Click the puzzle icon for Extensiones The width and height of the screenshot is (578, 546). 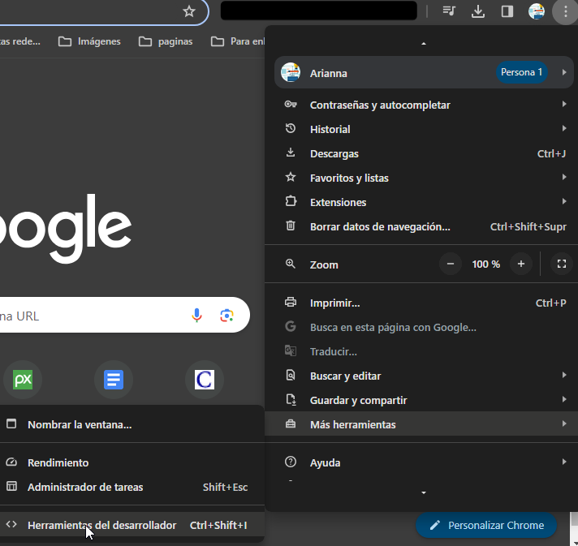coord(291,201)
